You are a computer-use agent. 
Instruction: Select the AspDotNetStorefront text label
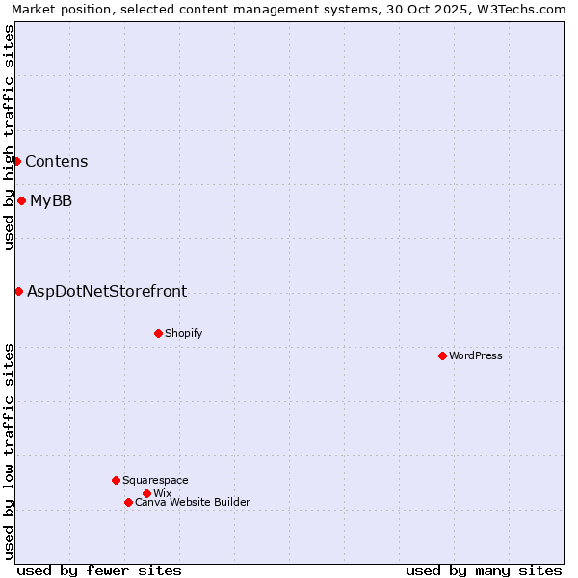[x=107, y=291]
